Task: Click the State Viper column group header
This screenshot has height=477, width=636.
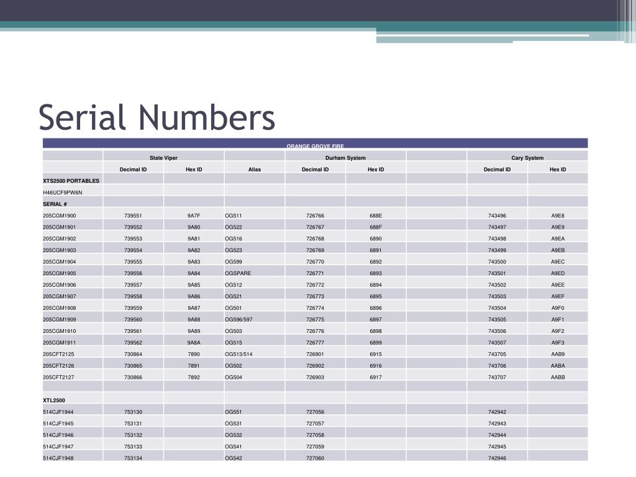Action: 163,158
